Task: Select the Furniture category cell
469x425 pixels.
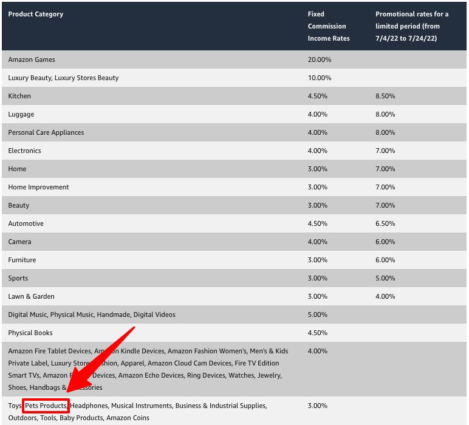Action: click(x=22, y=260)
